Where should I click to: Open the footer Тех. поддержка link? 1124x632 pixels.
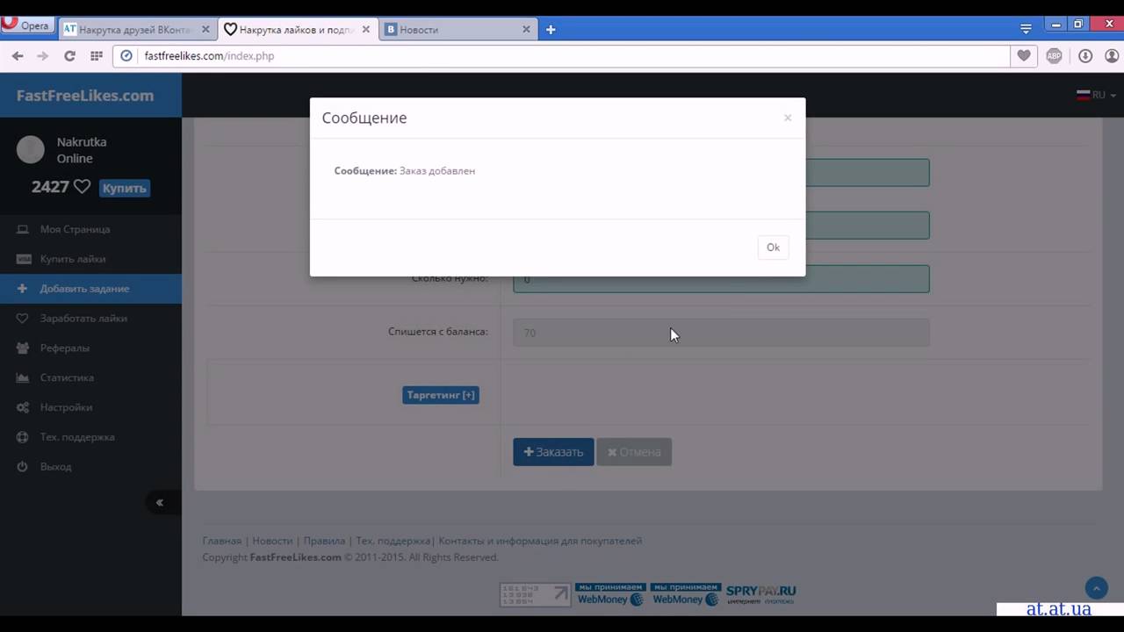pos(393,541)
